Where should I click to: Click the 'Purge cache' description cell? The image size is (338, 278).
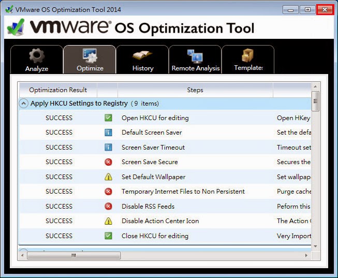pyautogui.click(x=294, y=192)
